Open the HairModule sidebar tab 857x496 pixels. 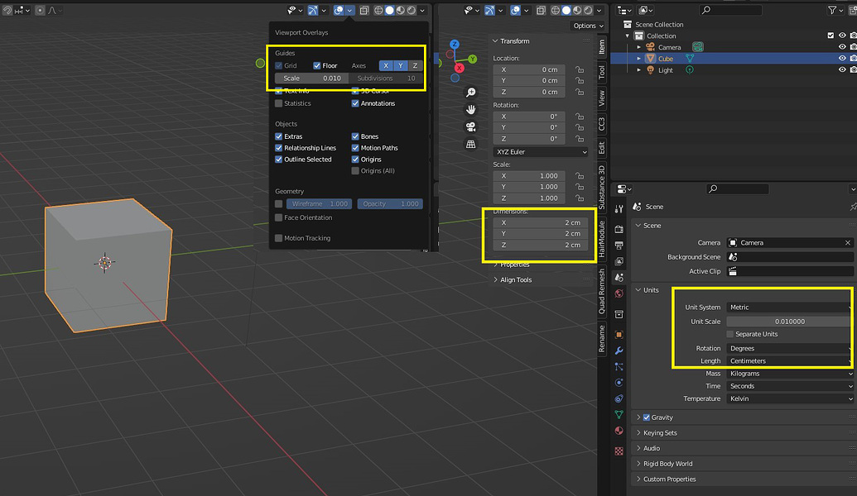pos(602,239)
